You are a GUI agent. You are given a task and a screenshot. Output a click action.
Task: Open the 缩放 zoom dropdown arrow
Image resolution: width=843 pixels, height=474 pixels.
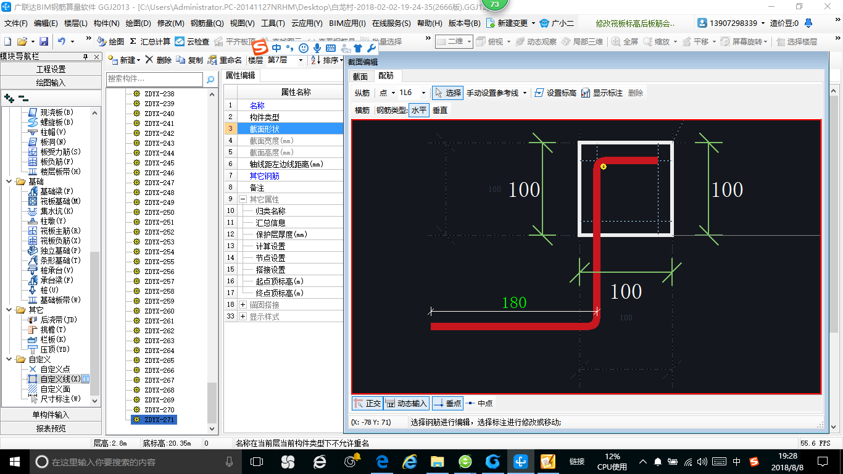point(675,41)
